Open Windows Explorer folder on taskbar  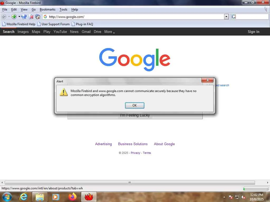point(40,197)
